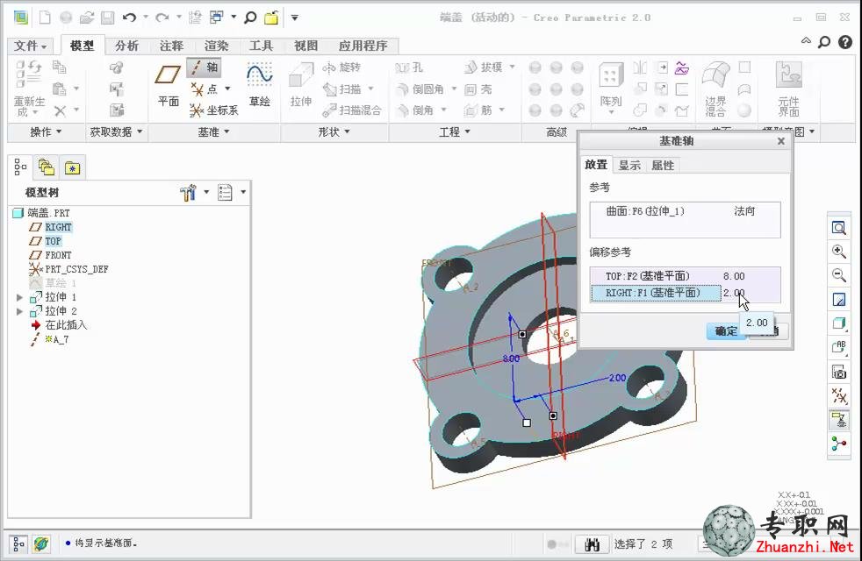Start the Sketch (草绘) tool

(260, 85)
